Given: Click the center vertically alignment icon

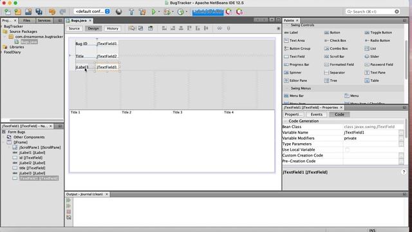Looking at the screenshot, I should pos(206,28).
